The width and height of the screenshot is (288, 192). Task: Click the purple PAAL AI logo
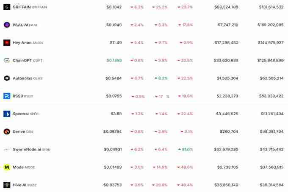click(7, 25)
